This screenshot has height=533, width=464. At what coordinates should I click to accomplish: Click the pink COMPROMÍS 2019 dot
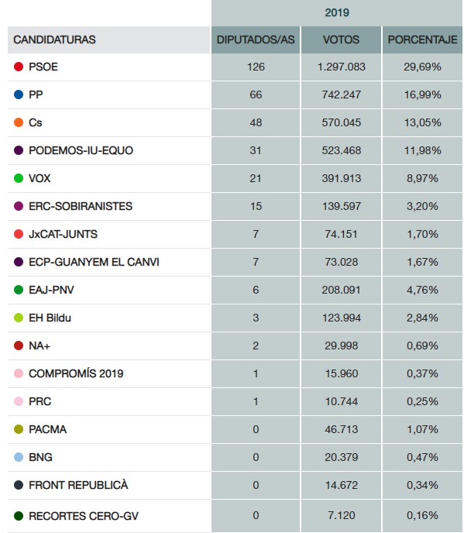[x=19, y=373]
